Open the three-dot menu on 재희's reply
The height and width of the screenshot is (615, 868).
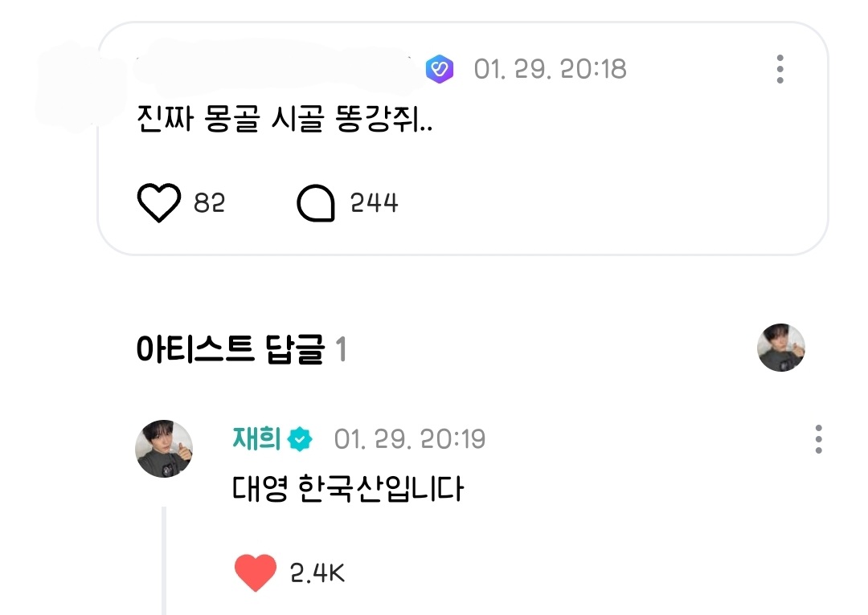click(x=819, y=439)
